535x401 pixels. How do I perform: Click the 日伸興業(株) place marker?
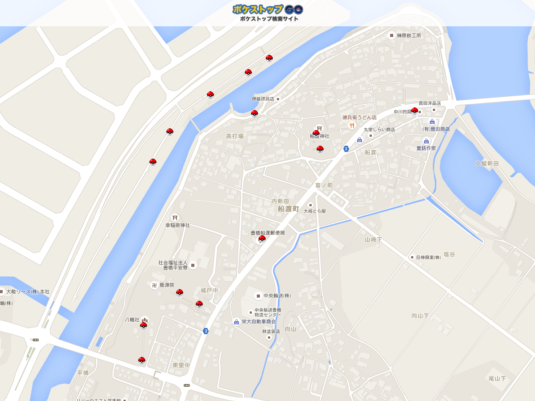(412, 257)
